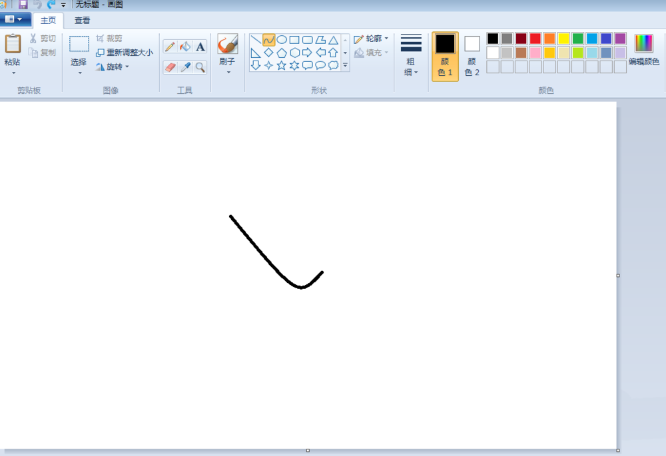Choose the Left arrow shape
This screenshot has height=456, width=666.
pyautogui.click(x=320, y=53)
